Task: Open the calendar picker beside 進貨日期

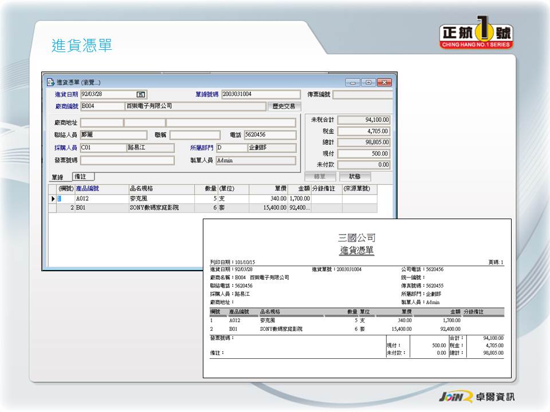Action: click(140, 94)
